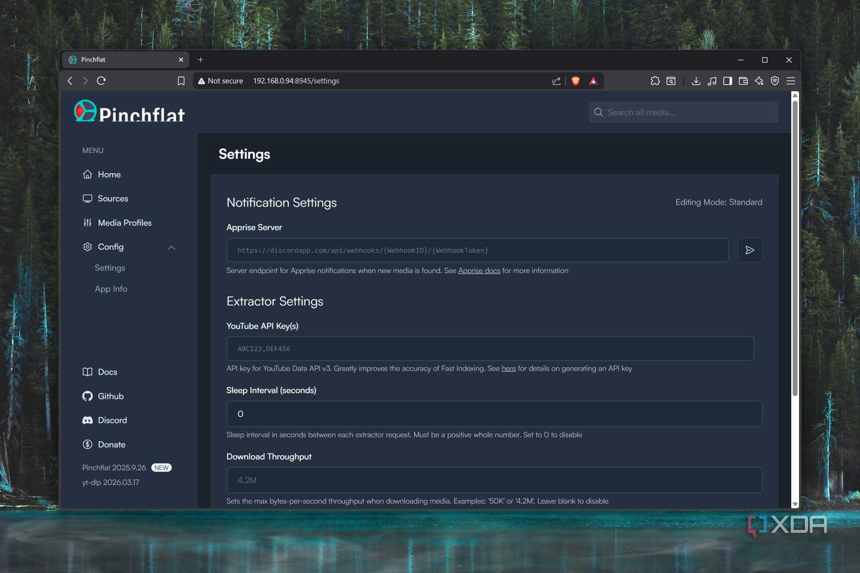860x573 pixels.
Task: Open the App Info submenu item
Action: [x=111, y=289]
